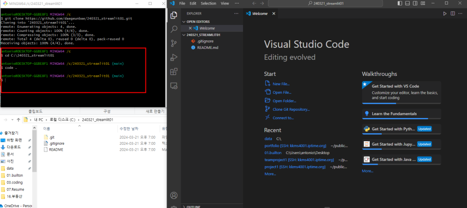Open recent '01.builton' folder

coord(273,153)
